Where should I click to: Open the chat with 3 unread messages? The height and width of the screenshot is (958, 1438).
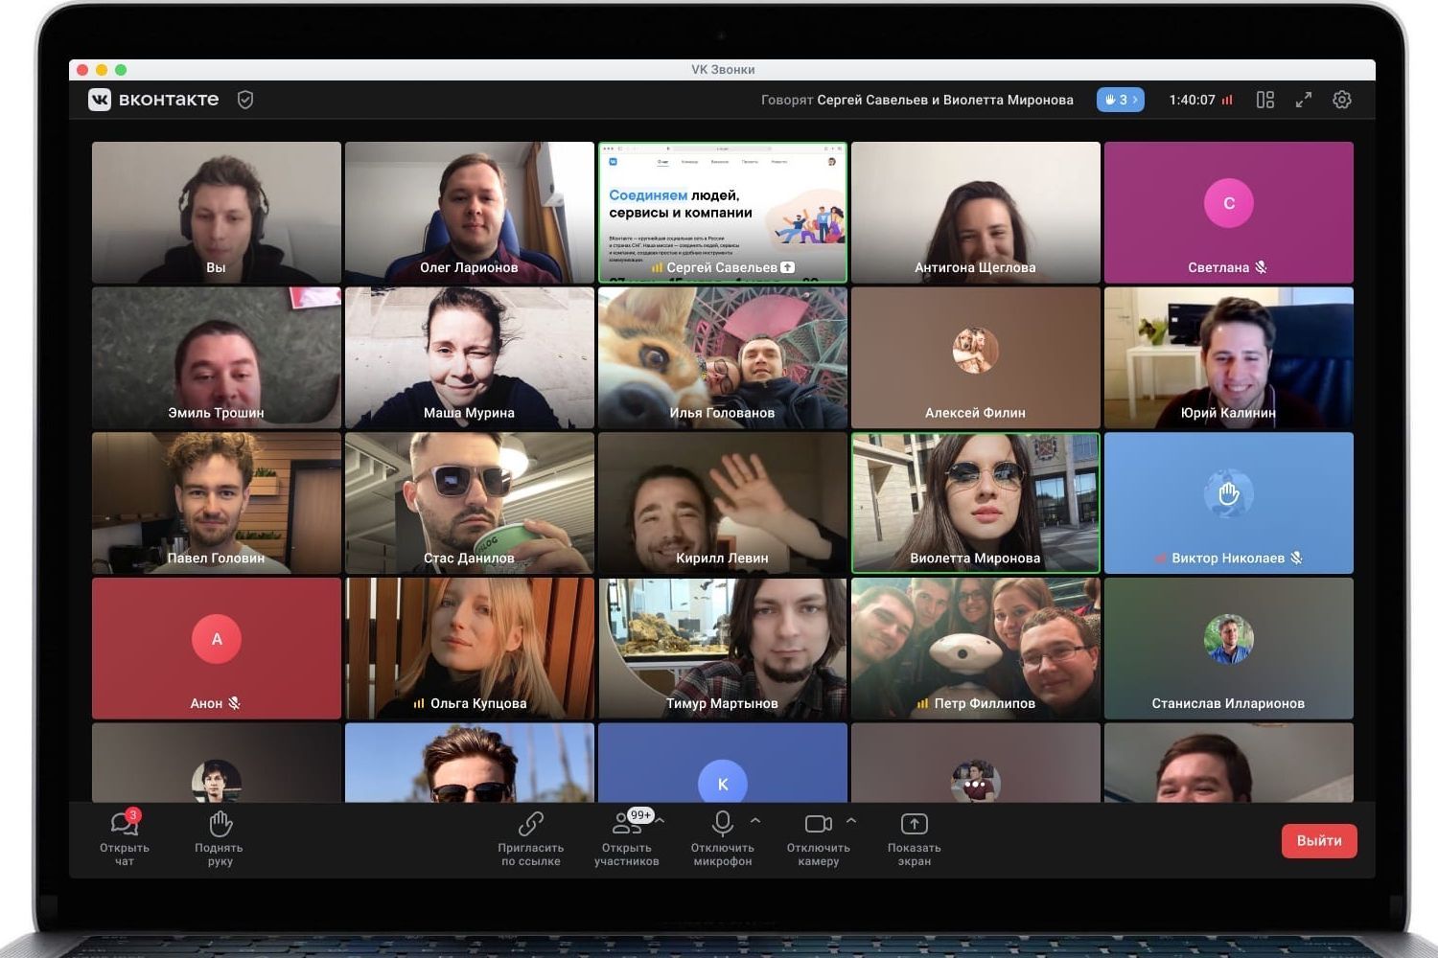click(125, 837)
